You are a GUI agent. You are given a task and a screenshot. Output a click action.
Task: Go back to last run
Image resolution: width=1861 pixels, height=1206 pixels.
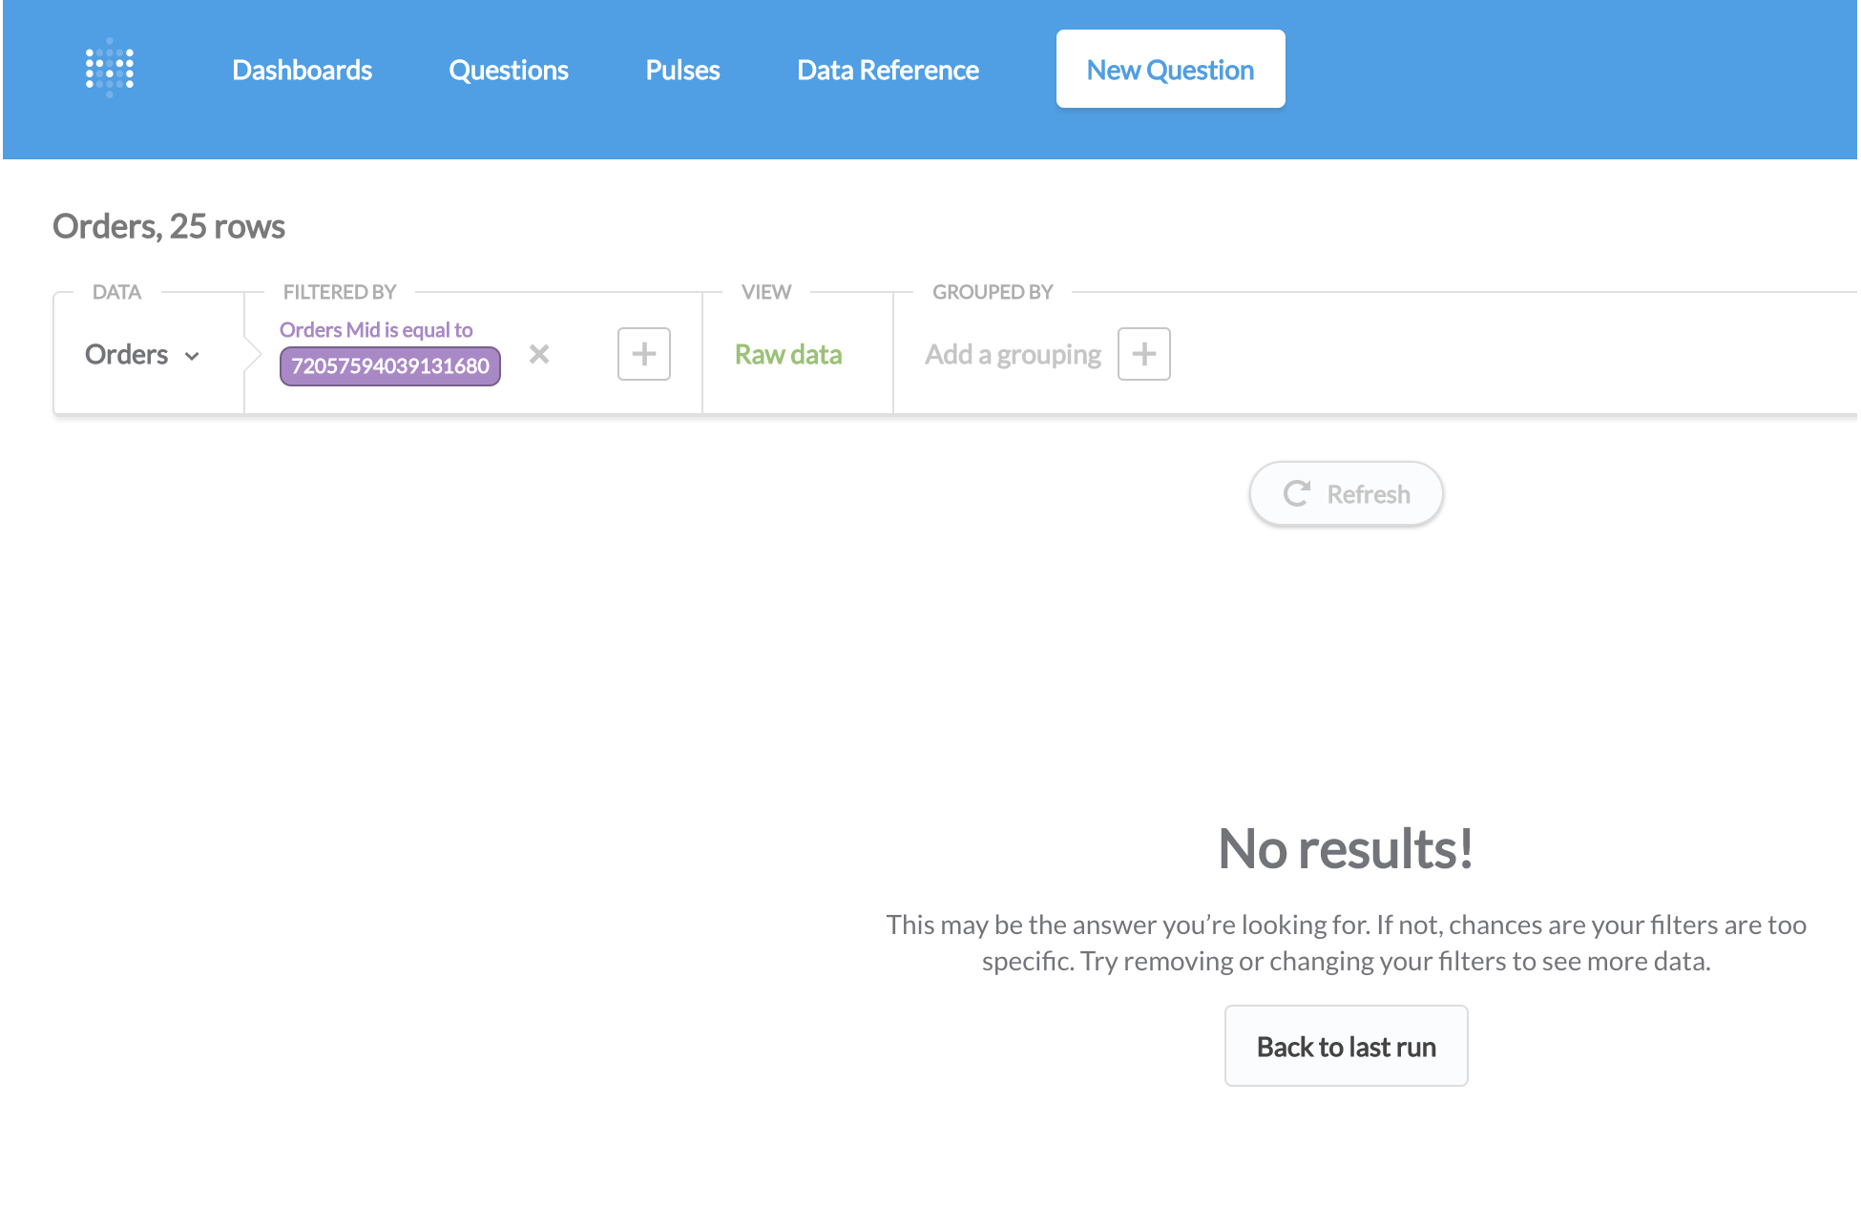tap(1346, 1046)
